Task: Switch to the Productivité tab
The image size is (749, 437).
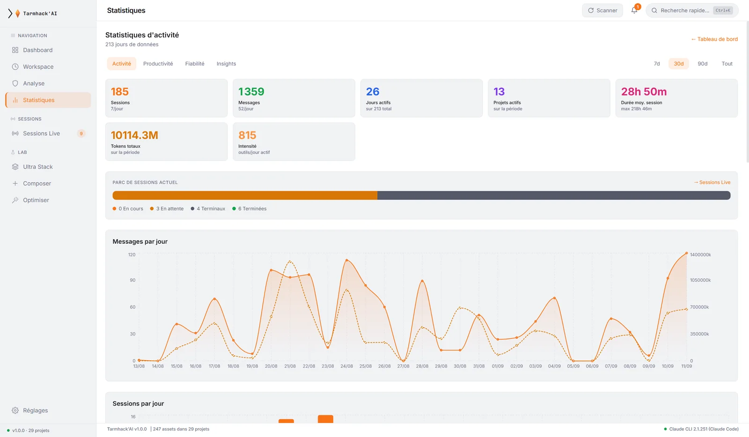Action: click(158, 64)
